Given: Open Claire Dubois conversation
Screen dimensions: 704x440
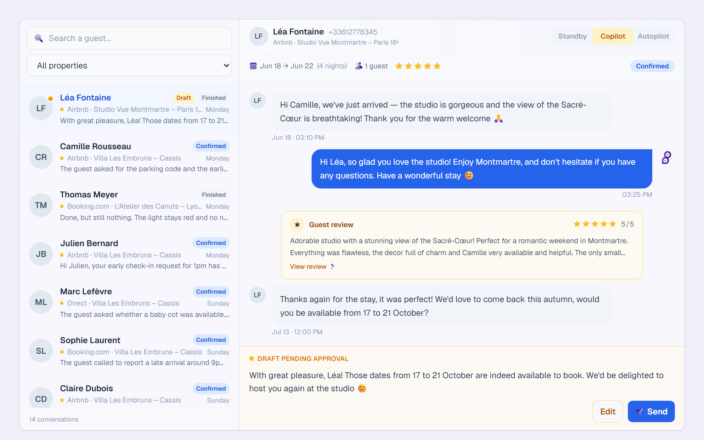Looking at the screenshot, I should click(x=129, y=392).
